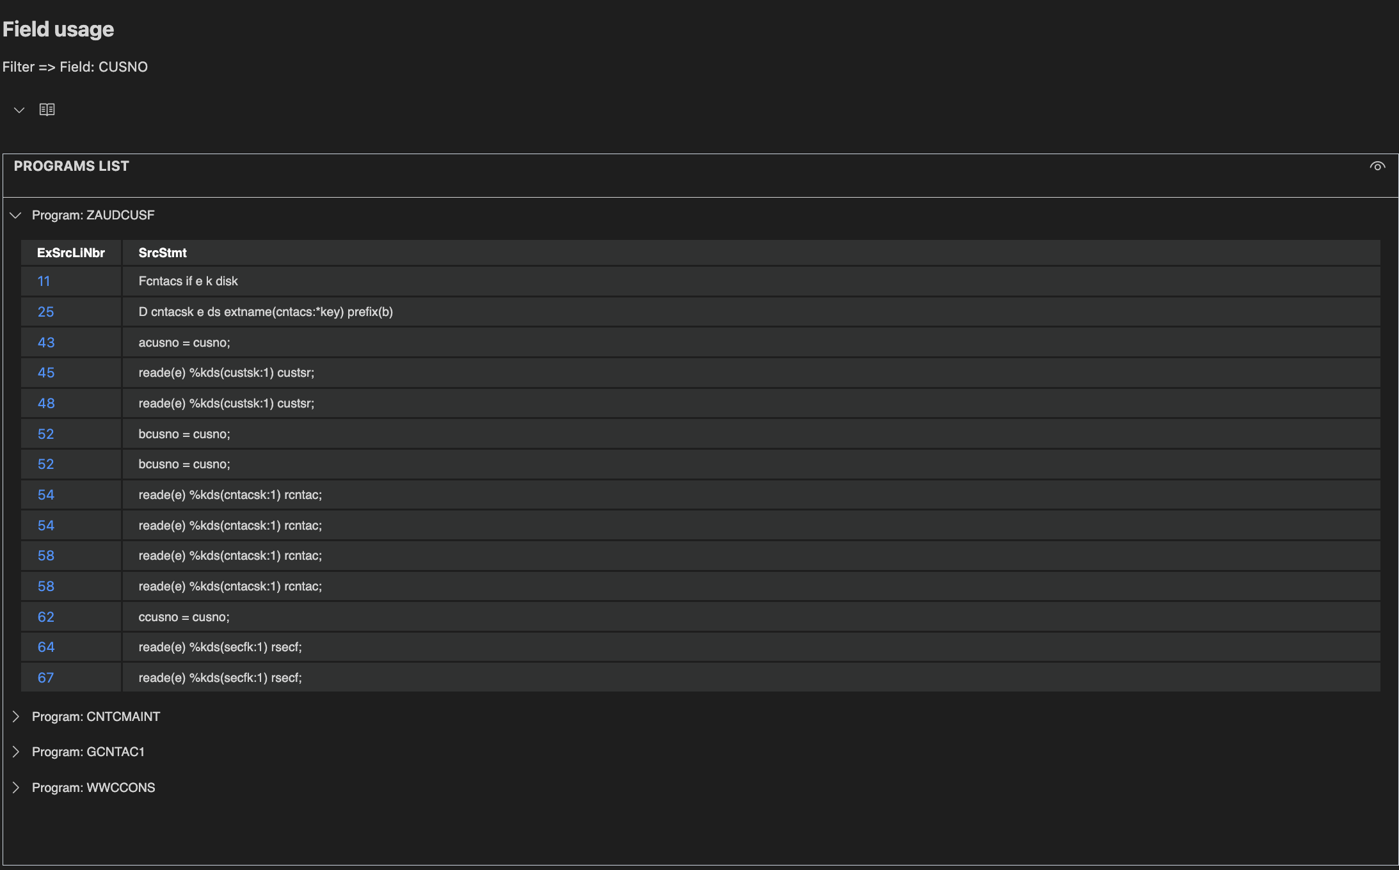Toggle the eye icon in Programs List header
Screen dimensions: 1399x870
point(1377,166)
